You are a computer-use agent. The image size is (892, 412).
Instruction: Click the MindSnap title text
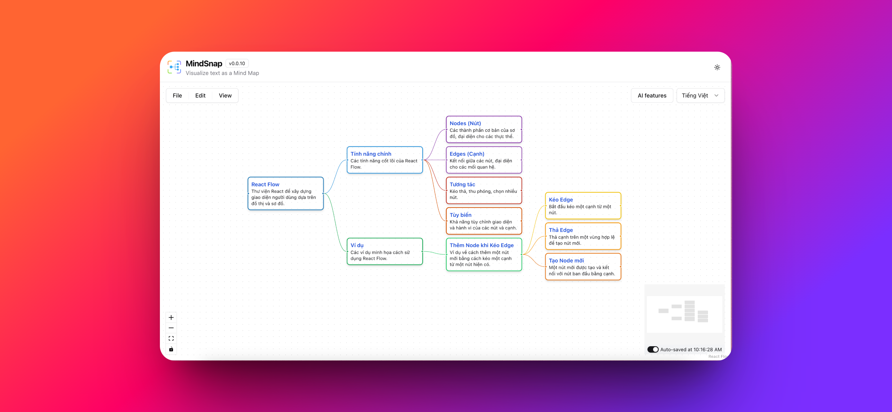pos(204,63)
